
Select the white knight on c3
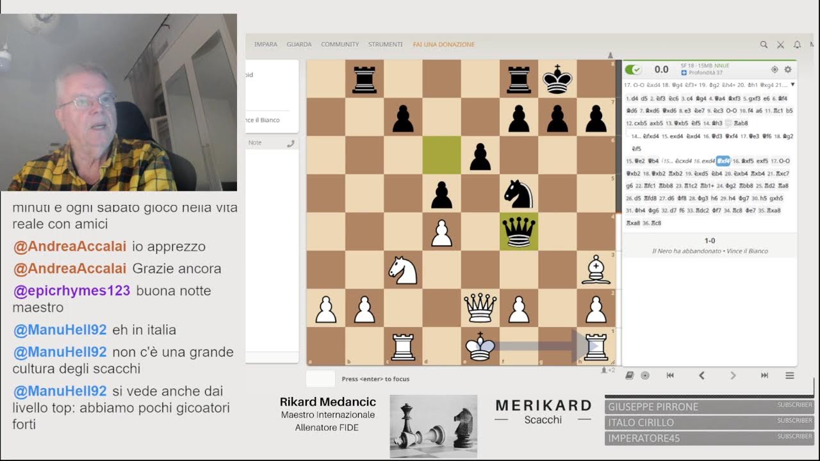pyautogui.click(x=403, y=270)
